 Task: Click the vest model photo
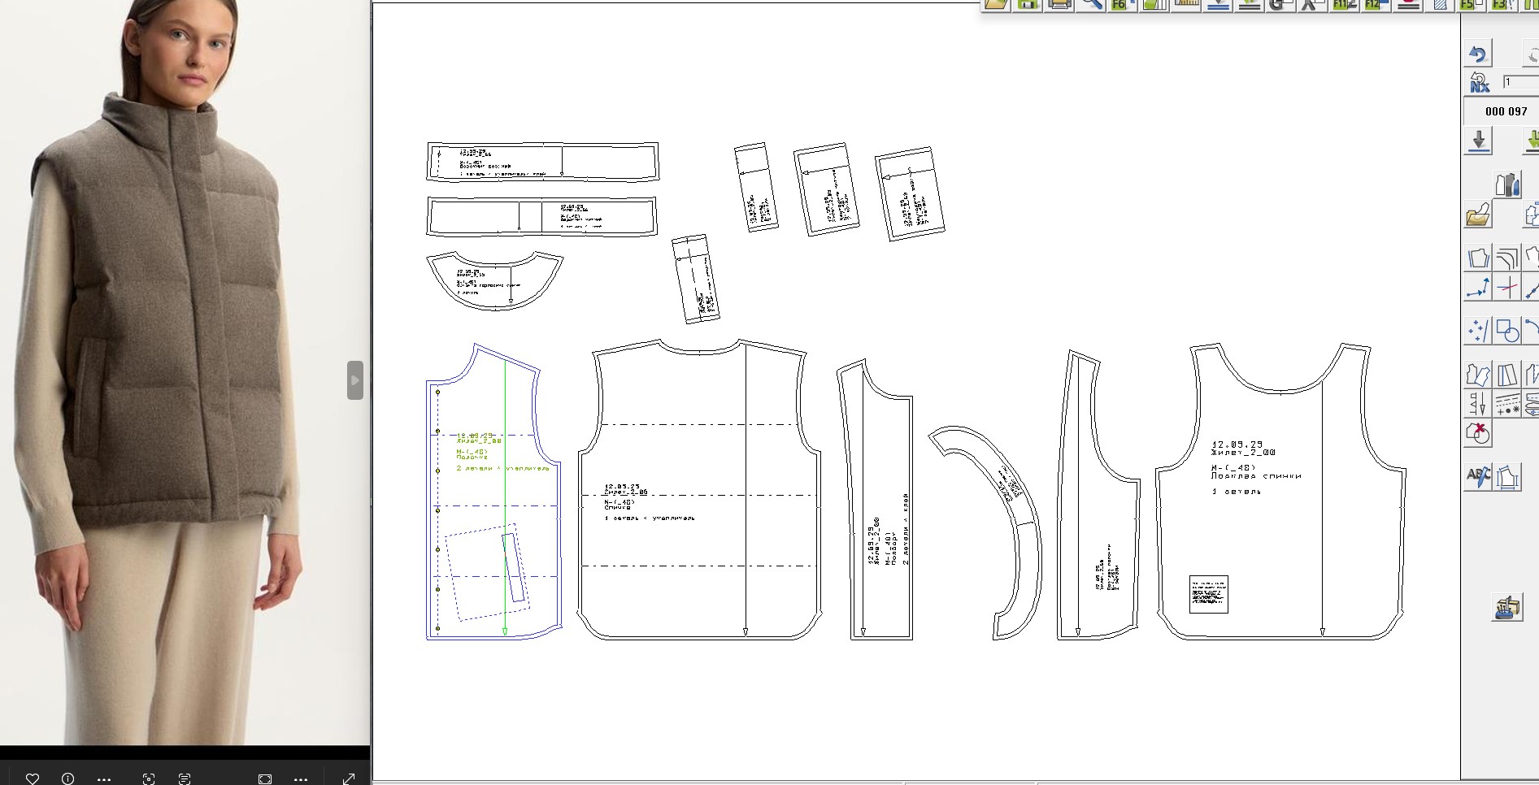pos(185,372)
